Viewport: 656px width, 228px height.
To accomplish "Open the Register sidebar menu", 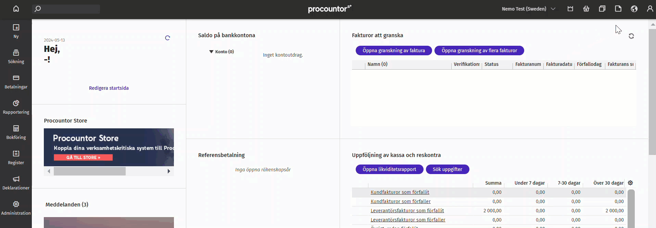I will click(x=16, y=157).
